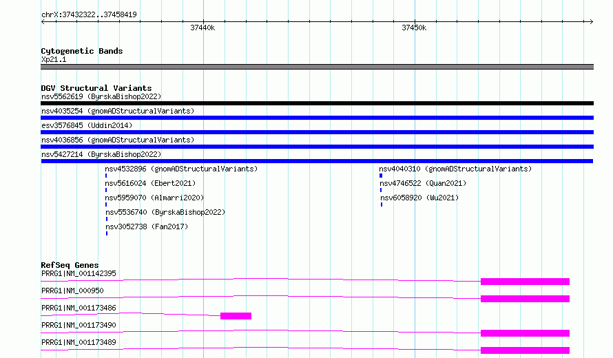Screen dimensions: 613x358
Task: Click PRRG1|NM_000950 transcript label
Action: 72,291
